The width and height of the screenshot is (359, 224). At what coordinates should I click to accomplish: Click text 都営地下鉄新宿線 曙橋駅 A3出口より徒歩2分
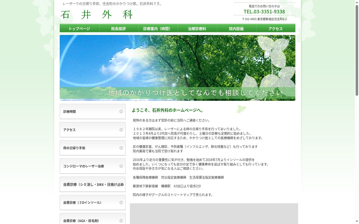coord(167,186)
